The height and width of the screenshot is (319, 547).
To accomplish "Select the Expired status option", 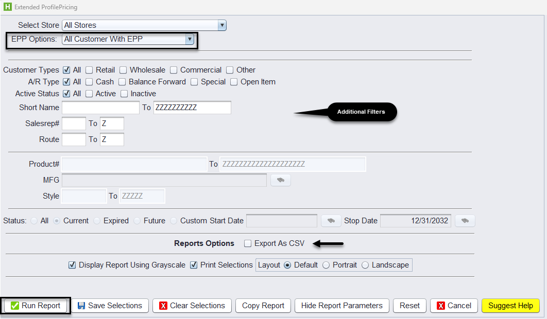I will point(97,220).
